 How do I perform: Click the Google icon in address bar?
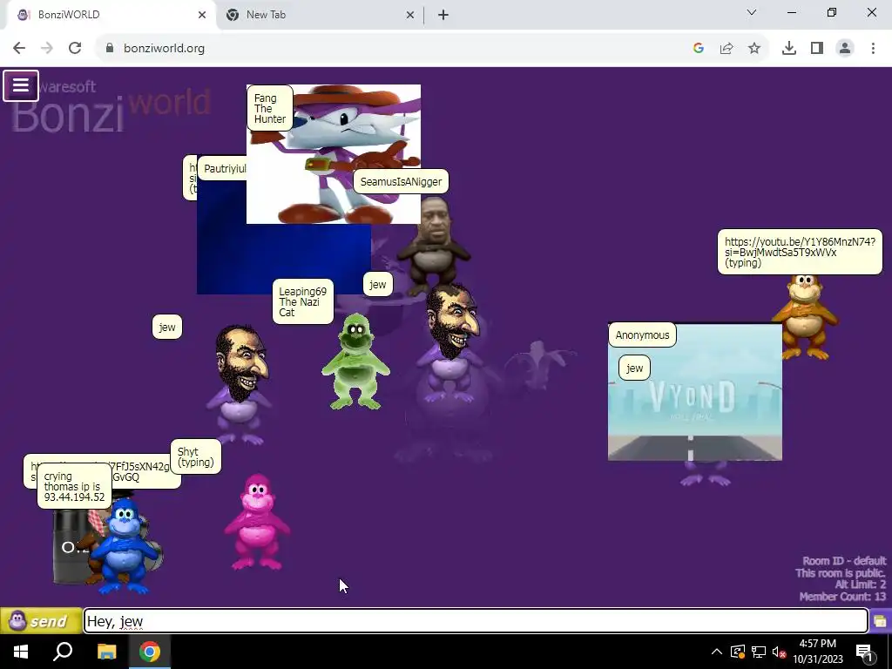pyautogui.click(x=699, y=49)
